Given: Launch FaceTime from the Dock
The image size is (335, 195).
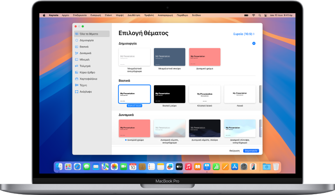Looking at the screenshot, I should coord(123,167).
